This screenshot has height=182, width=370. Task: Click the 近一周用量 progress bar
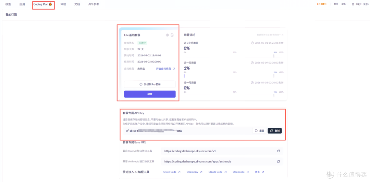tap(234, 76)
